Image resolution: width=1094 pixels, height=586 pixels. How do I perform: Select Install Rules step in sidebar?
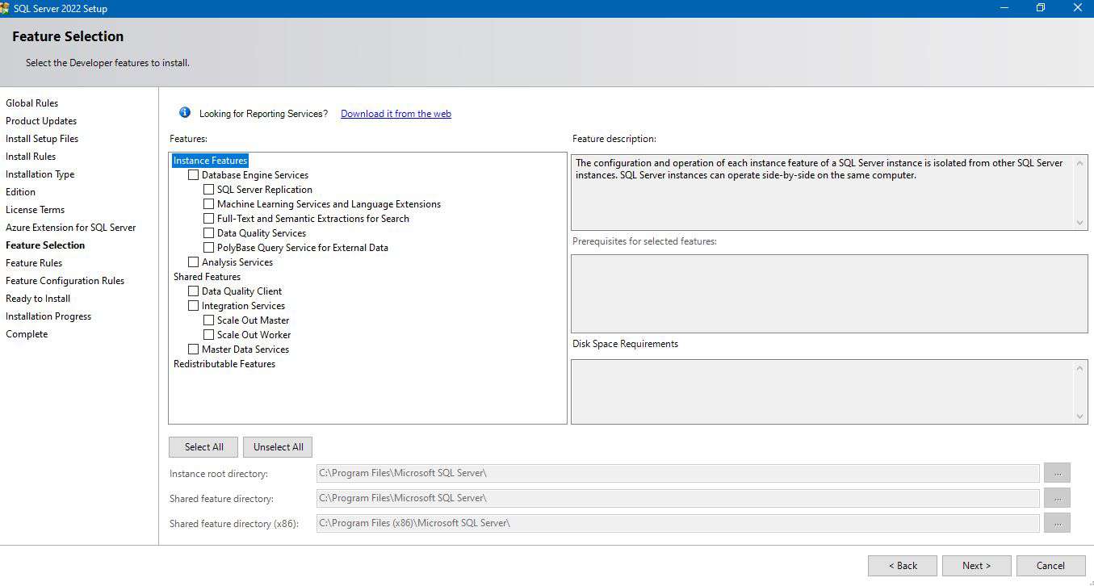tap(31, 157)
